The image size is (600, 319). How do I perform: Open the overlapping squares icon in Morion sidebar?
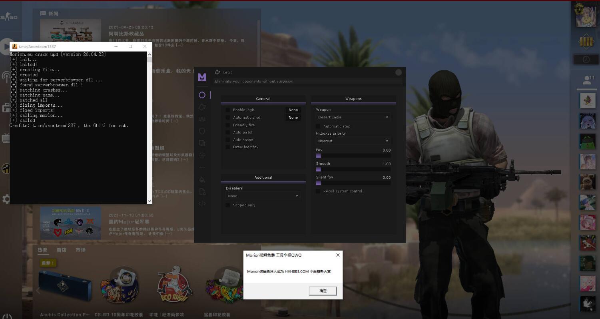(x=202, y=143)
